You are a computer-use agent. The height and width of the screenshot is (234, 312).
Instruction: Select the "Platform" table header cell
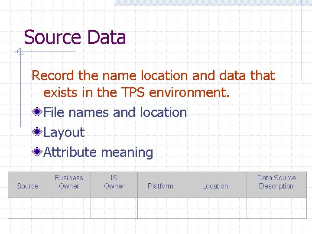pos(161,185)
